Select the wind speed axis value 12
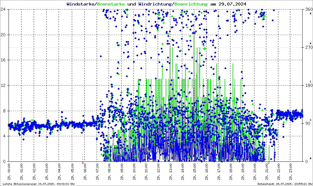The height and width of the screenshot is (186, 313). tap(3, 85)
